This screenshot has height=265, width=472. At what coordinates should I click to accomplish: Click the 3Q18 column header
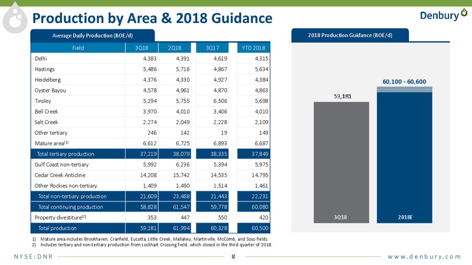click(x=142, y=48)
